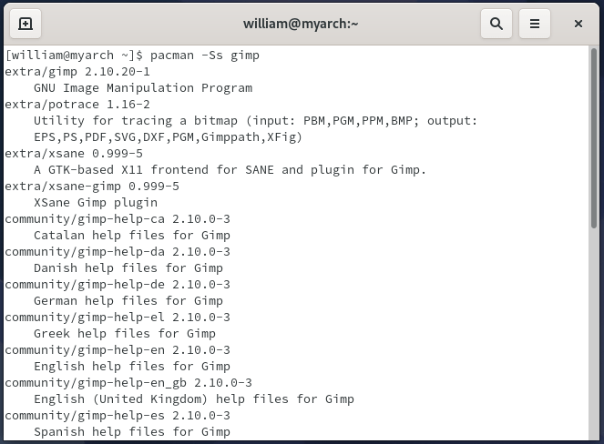The width and height of the screenshot is (604, 444).
Task: Click the GNU Image Manipulation Program description
Action: pos(143,88)
